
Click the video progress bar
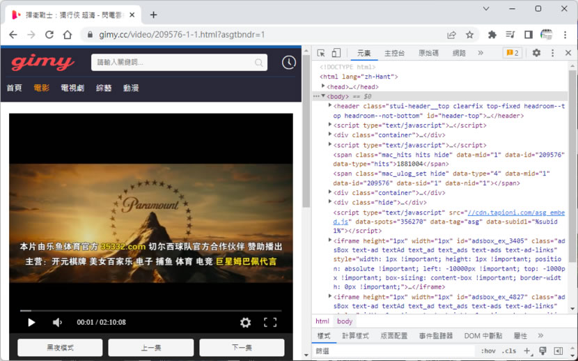(150, 311)
